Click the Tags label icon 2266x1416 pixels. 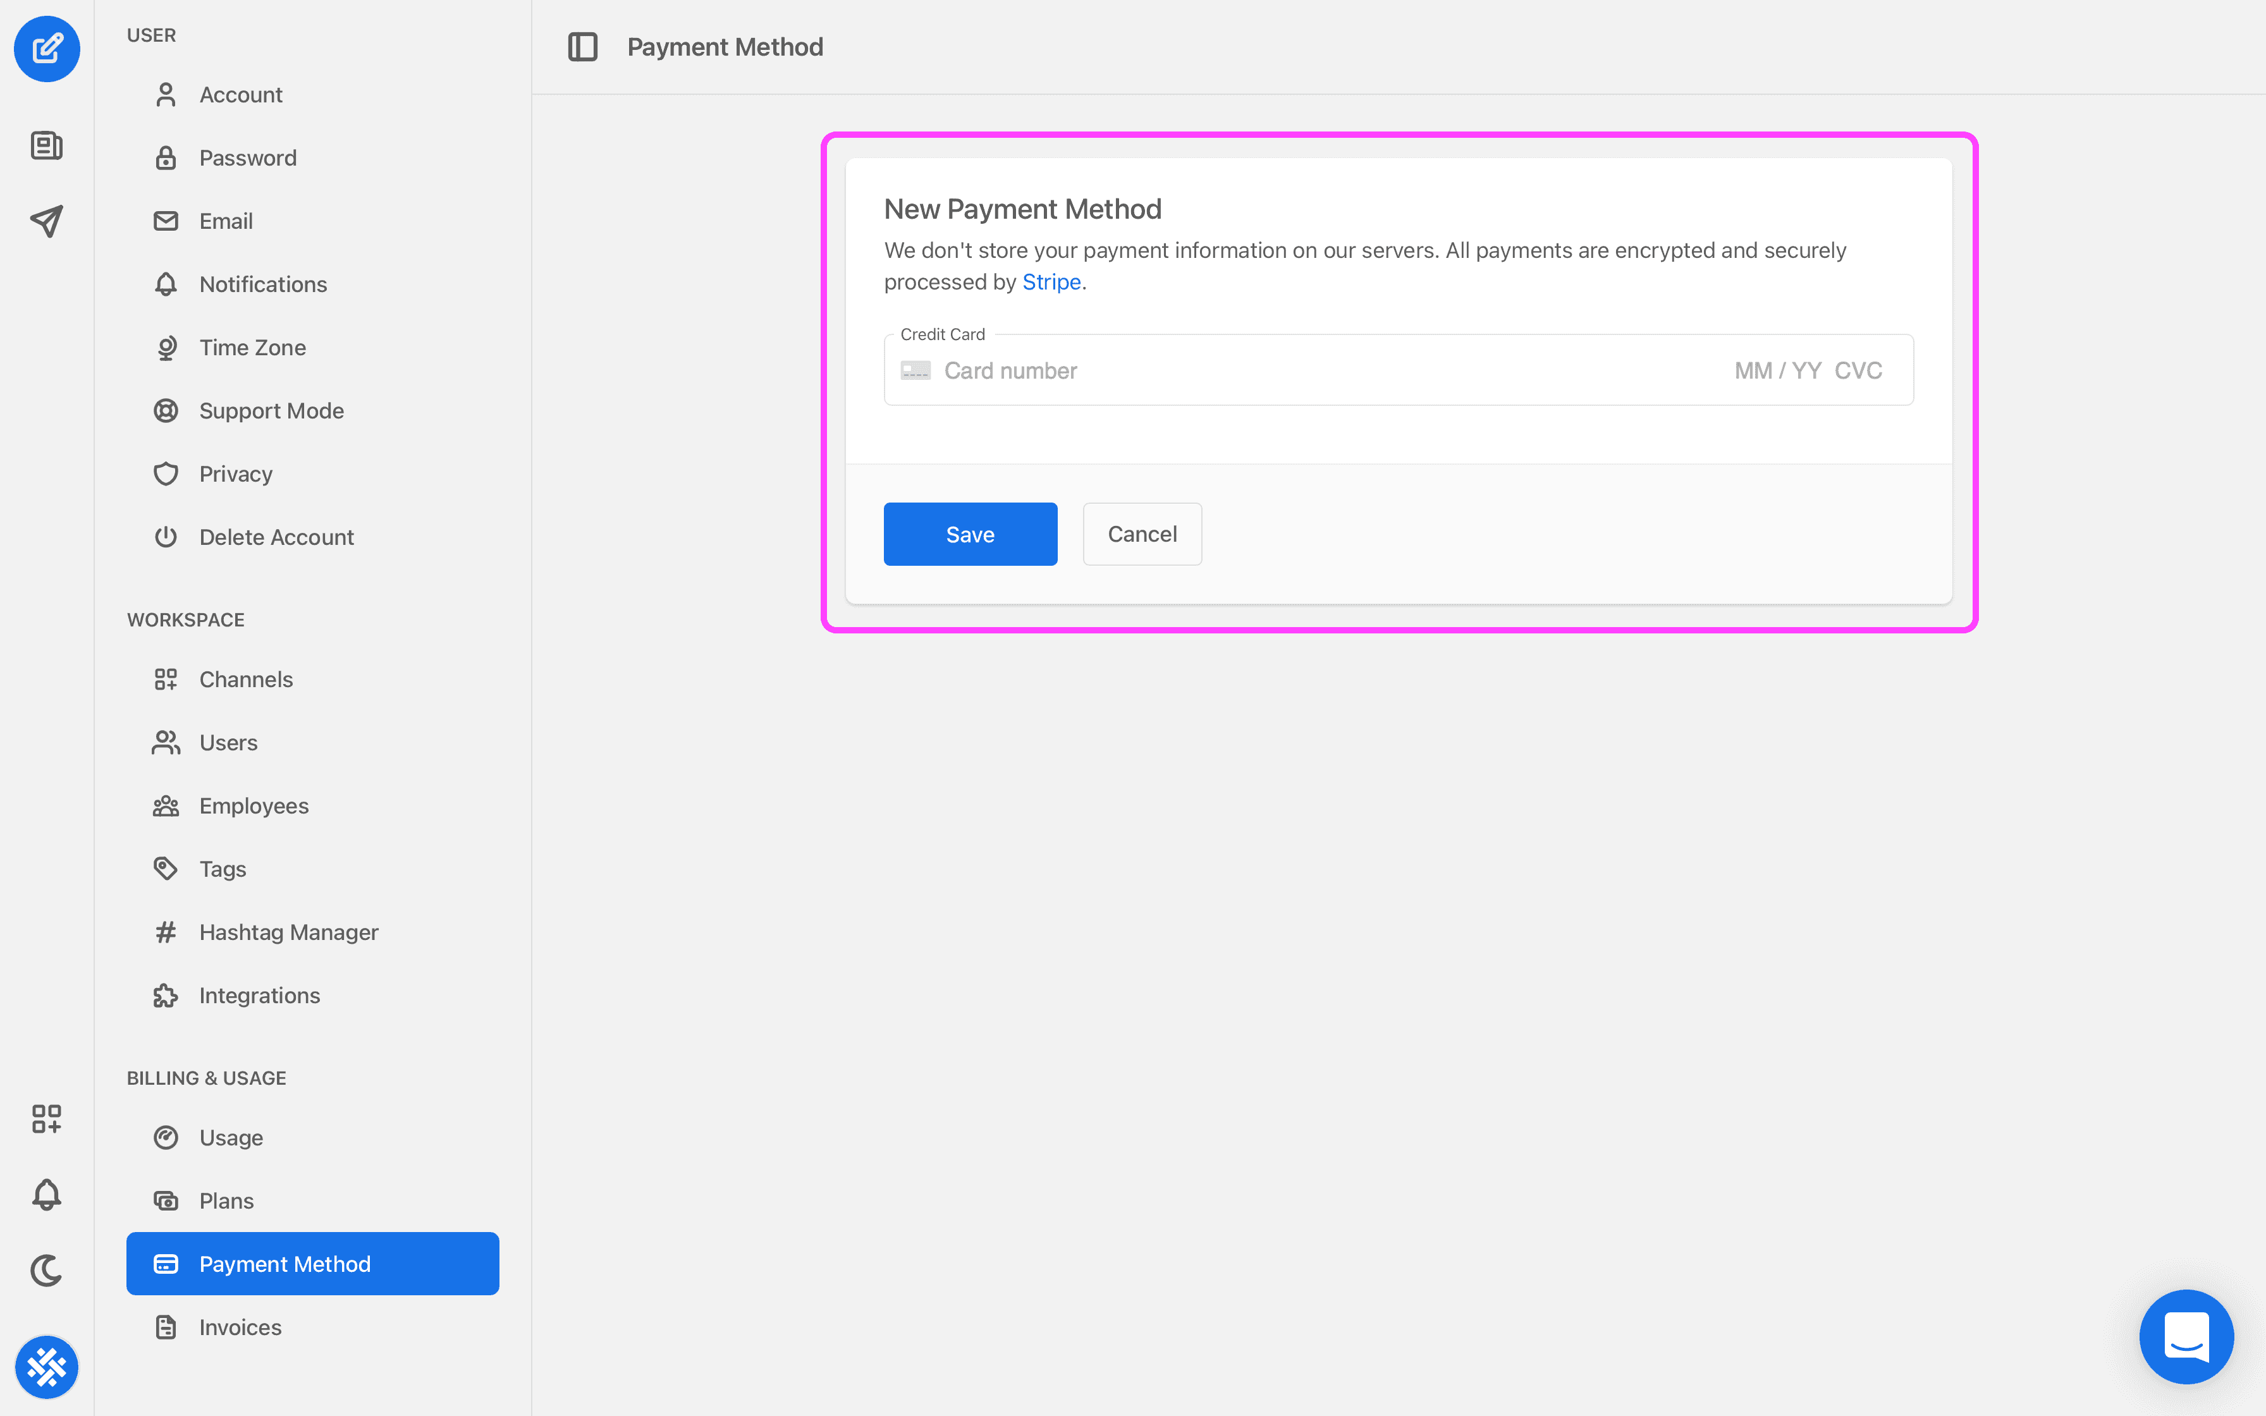point(166,869)
